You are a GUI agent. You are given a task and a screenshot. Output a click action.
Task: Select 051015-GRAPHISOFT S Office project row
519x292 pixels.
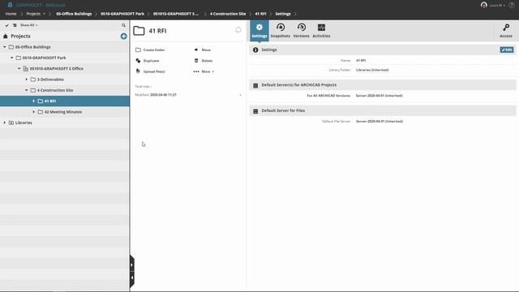click(65, 68)
